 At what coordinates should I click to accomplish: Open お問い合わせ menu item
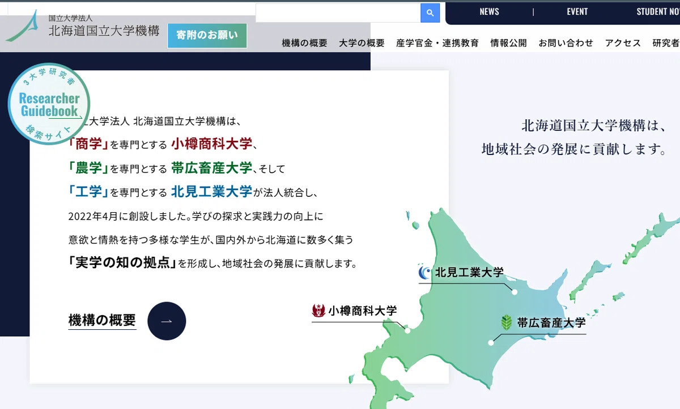click(x=566, y=43)
